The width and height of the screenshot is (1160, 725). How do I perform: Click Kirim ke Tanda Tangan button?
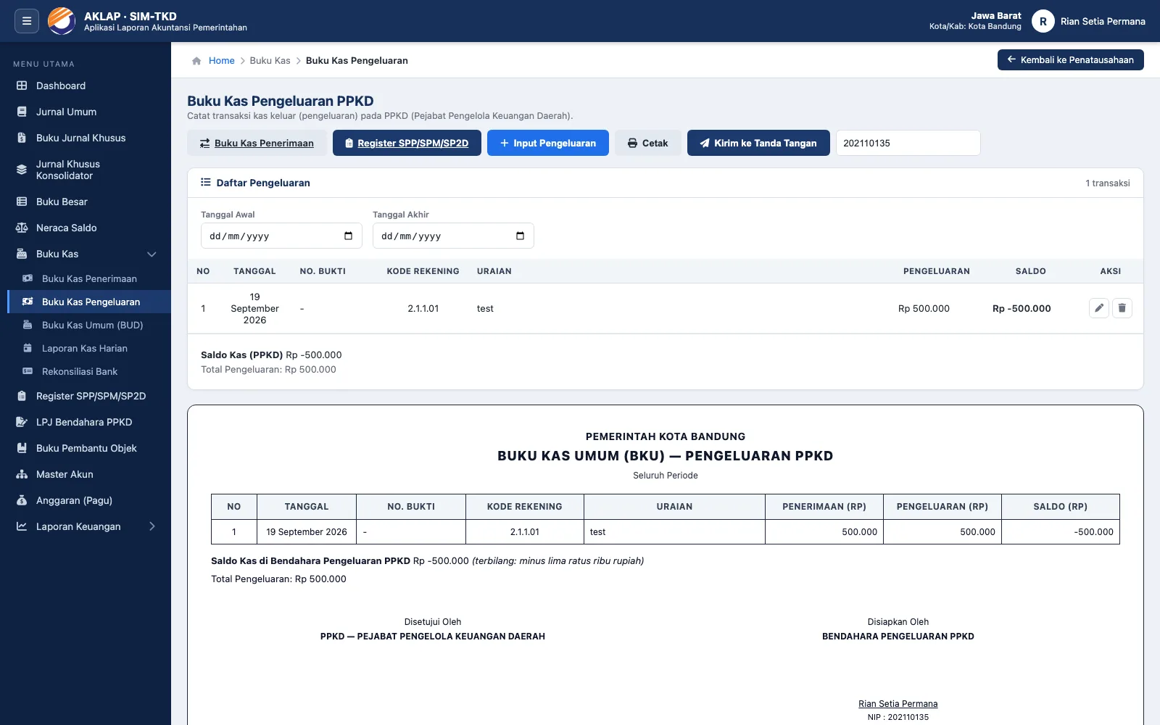[x=758, y=143]
